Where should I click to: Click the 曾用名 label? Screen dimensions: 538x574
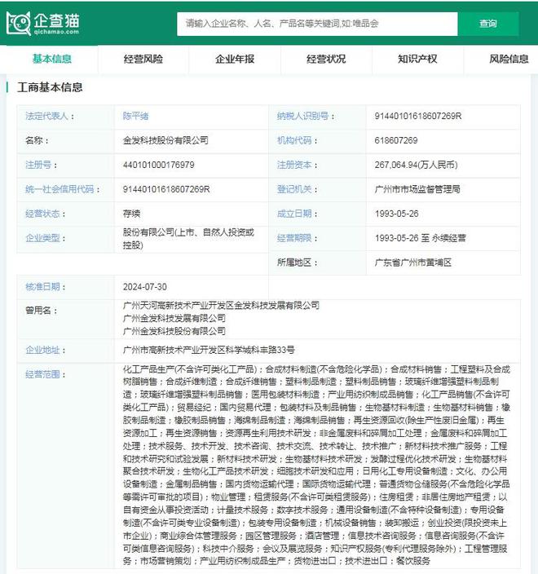click(38, 311)
